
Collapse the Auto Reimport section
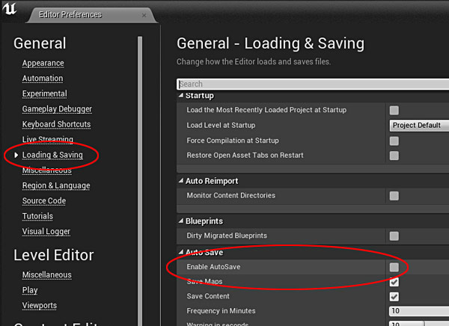click(181, 181)
